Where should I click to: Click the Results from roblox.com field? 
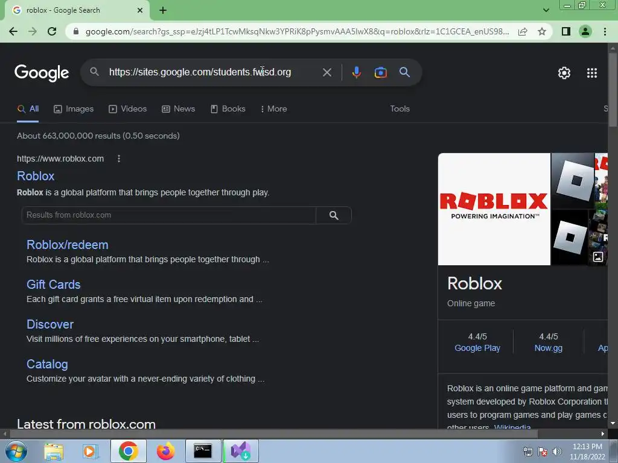(169, 215)
